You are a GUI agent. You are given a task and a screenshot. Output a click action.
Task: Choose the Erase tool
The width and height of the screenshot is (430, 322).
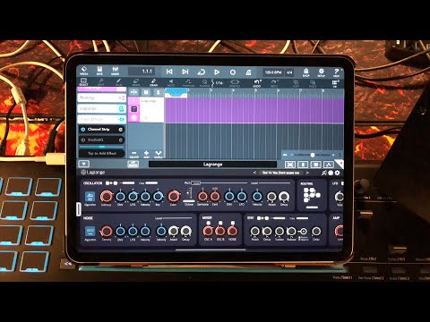tap(136, 82)
